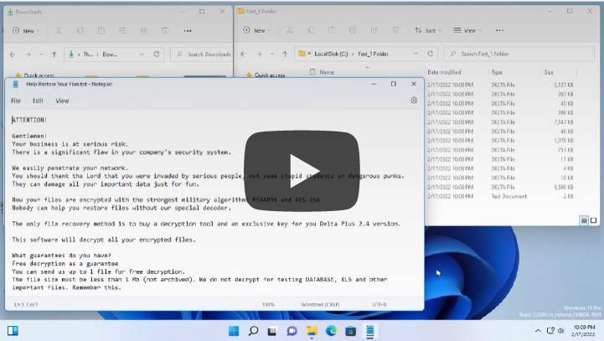Image resolution: width=604 pixels, height=341 pixels.
Task: Open Task View on the taskbar
Action: [x=272, y=331]
